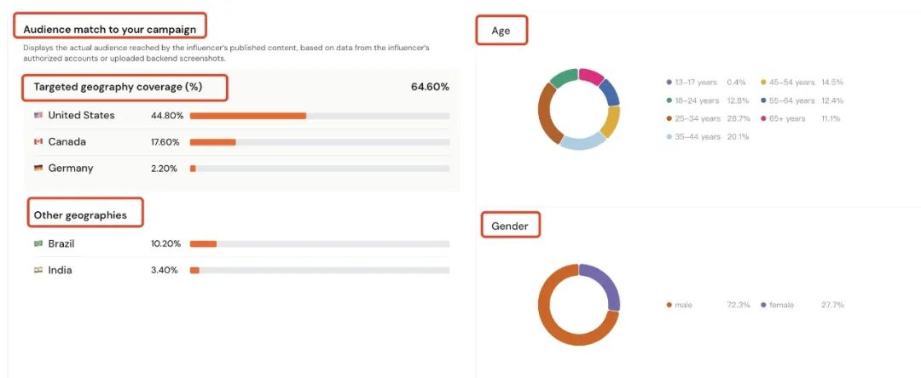This screenshot has width=921, height=378.
Task: Select the 65+ years legend dot
Action: (765, 118)
